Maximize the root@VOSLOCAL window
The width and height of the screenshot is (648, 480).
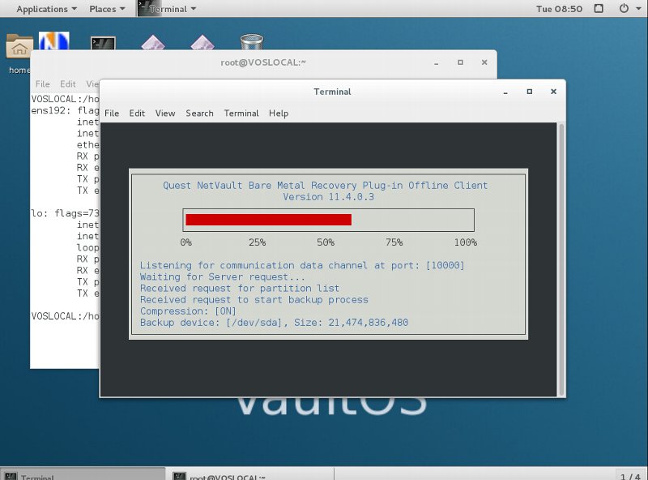pos(460,62)
